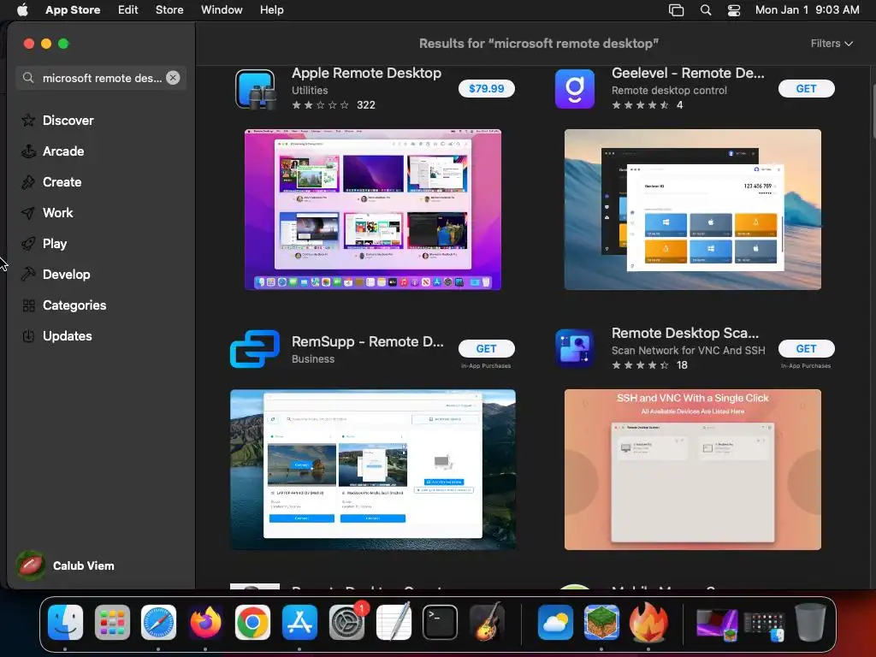Click the App Store Dock icon

pyautogui.click(x=299, y=623)
